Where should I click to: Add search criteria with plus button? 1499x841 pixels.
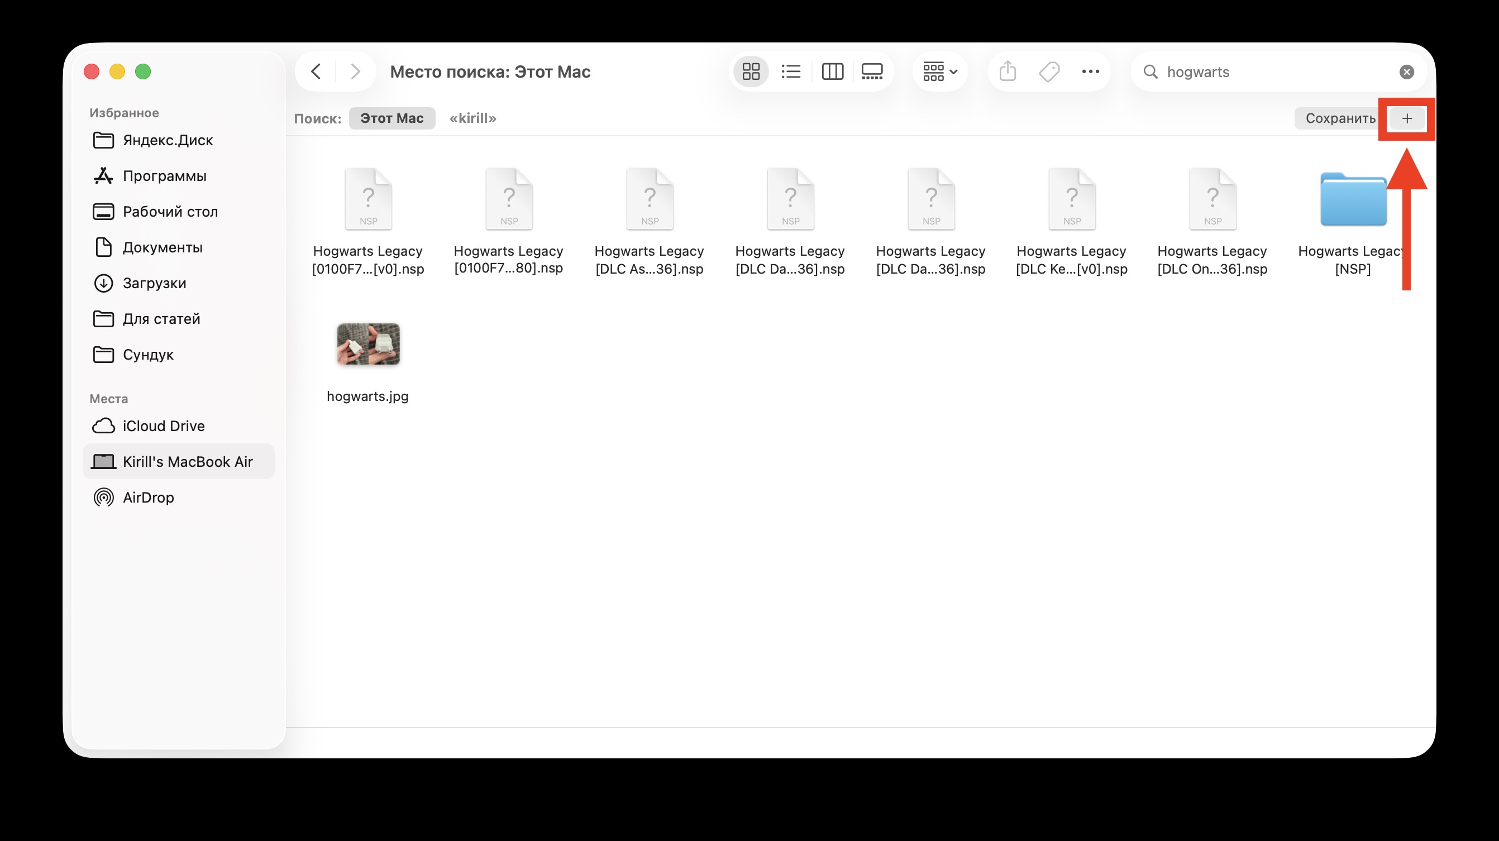(x=1406, y=119)
